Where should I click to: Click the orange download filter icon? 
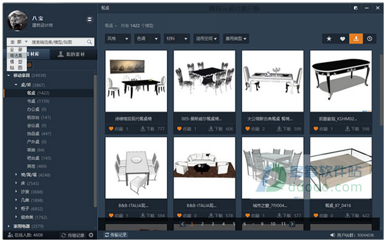coord(356,38)
